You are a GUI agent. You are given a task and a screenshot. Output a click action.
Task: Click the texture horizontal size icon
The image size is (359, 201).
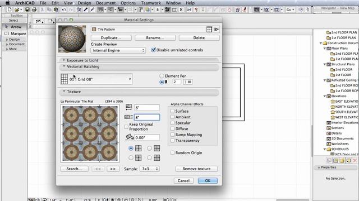point(128,107)
